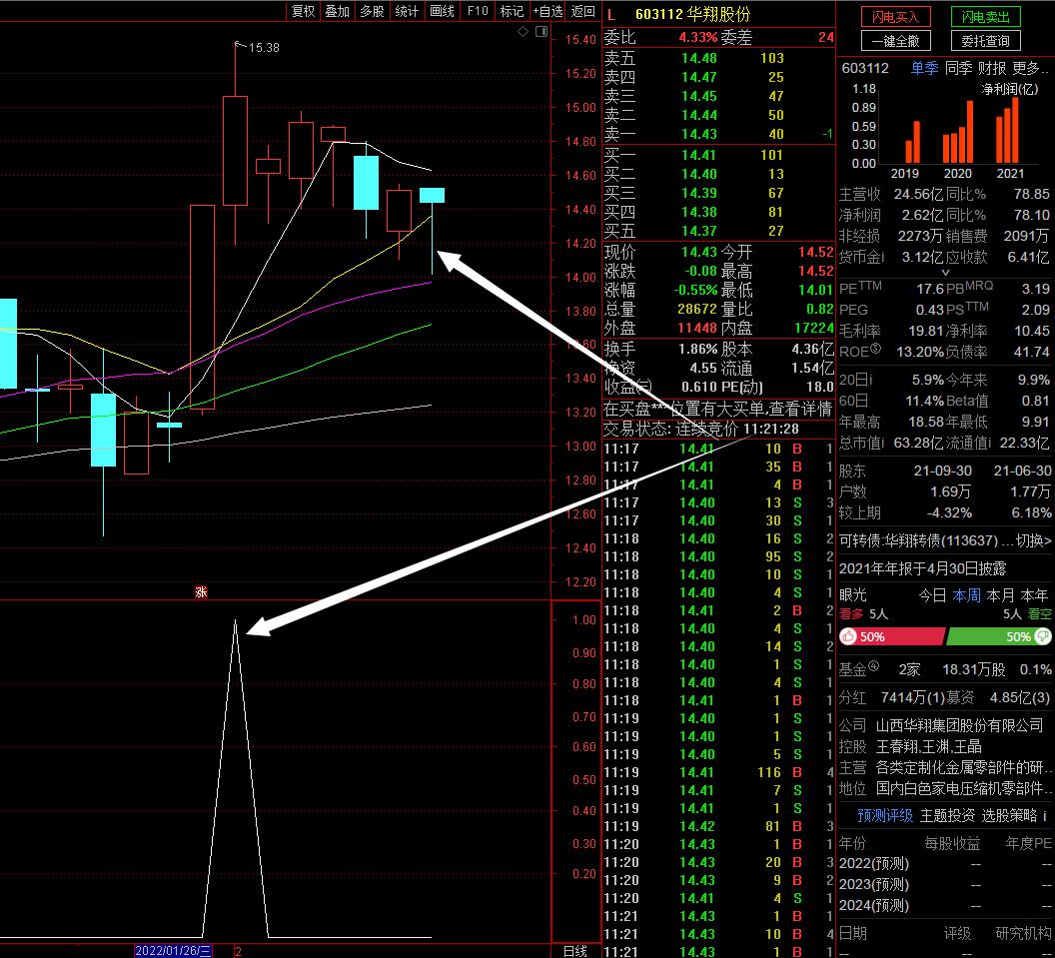Select the 本年 sentiment period

1034,595
